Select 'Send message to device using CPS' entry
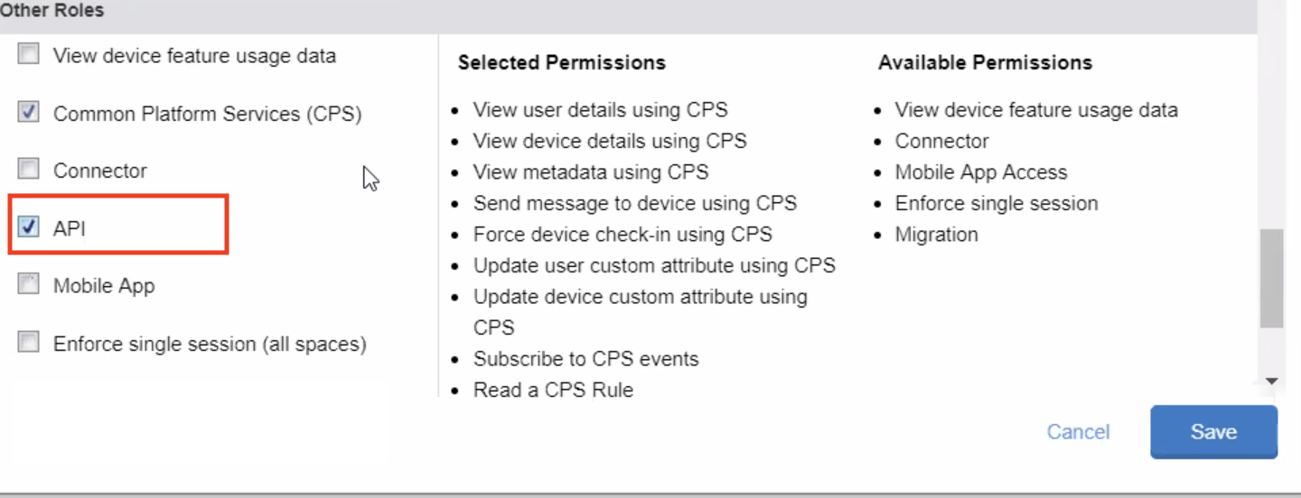This screenshot has height=498, width=1301. point(634,203)
